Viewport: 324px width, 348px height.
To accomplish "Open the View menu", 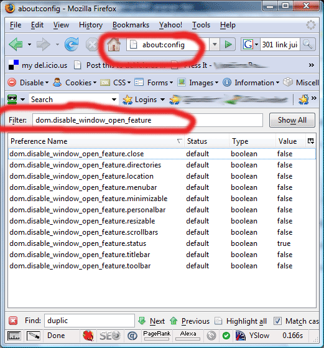I will coord(61,25).
